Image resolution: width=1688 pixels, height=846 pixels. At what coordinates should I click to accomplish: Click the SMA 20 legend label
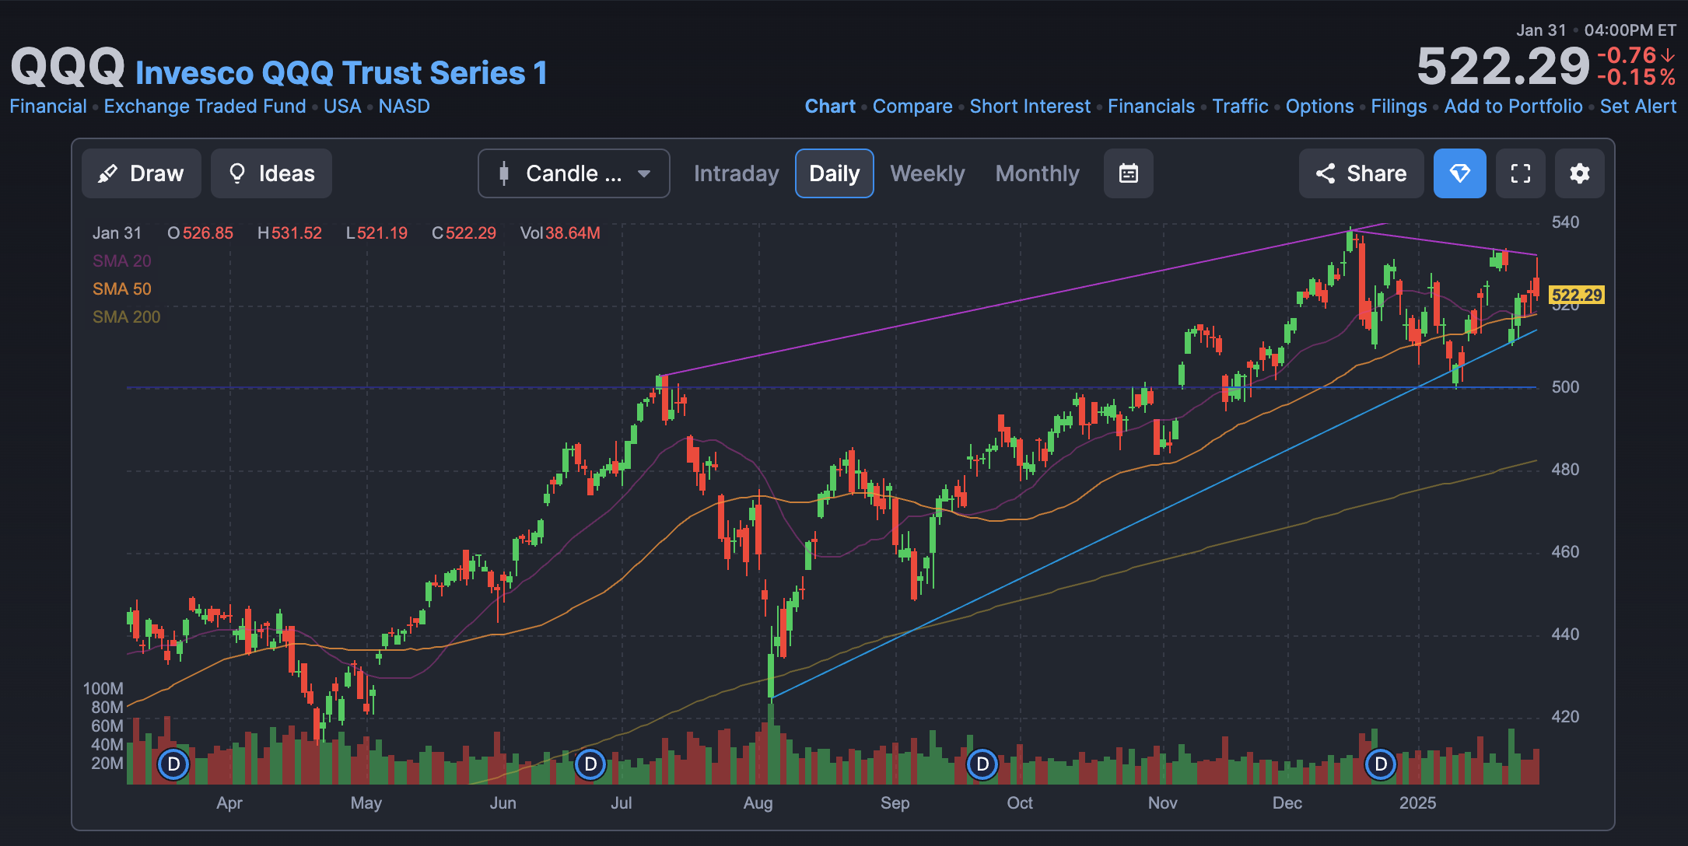122,261
